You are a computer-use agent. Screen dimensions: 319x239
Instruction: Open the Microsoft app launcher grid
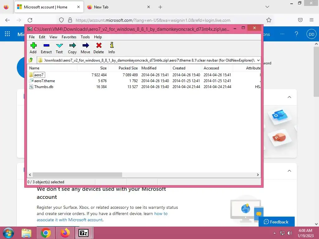point(7,34)
